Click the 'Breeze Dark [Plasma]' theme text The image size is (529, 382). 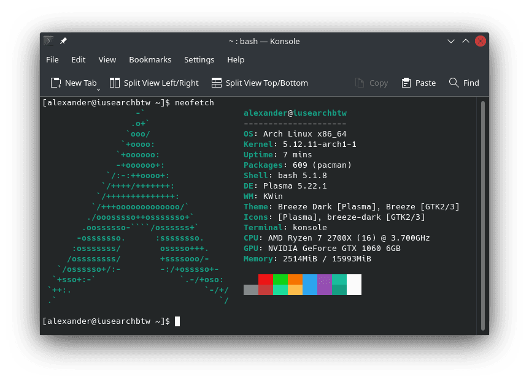point(326,207)
